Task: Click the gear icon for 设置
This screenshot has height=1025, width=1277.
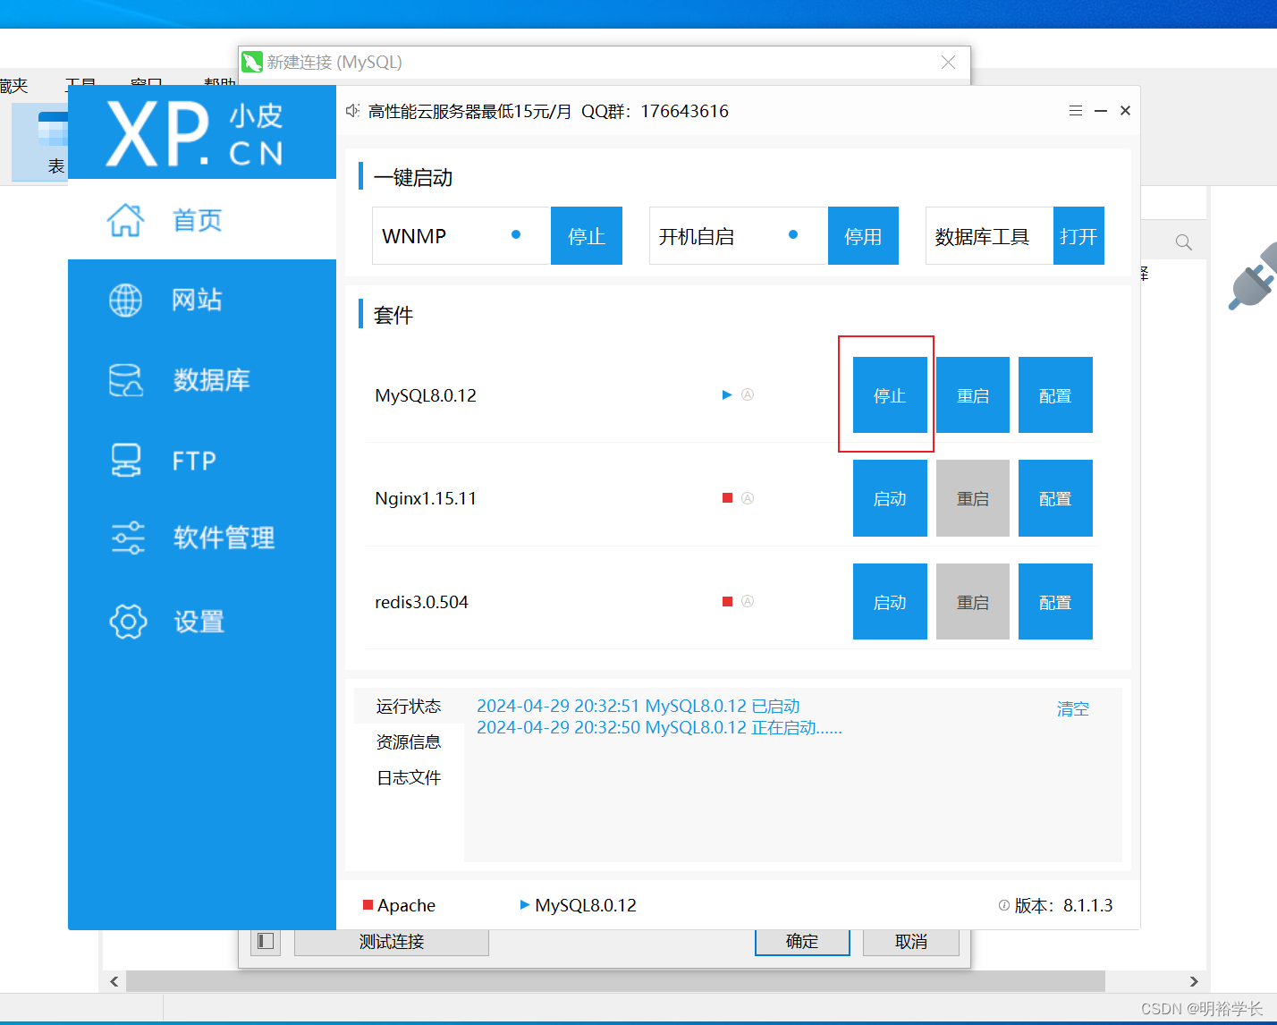Action: click(128, 622)
